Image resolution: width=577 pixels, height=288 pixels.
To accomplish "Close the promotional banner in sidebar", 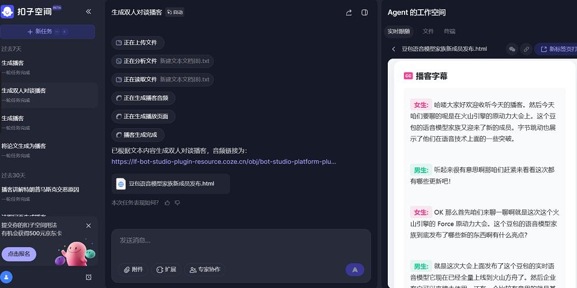I will point(88,226).
